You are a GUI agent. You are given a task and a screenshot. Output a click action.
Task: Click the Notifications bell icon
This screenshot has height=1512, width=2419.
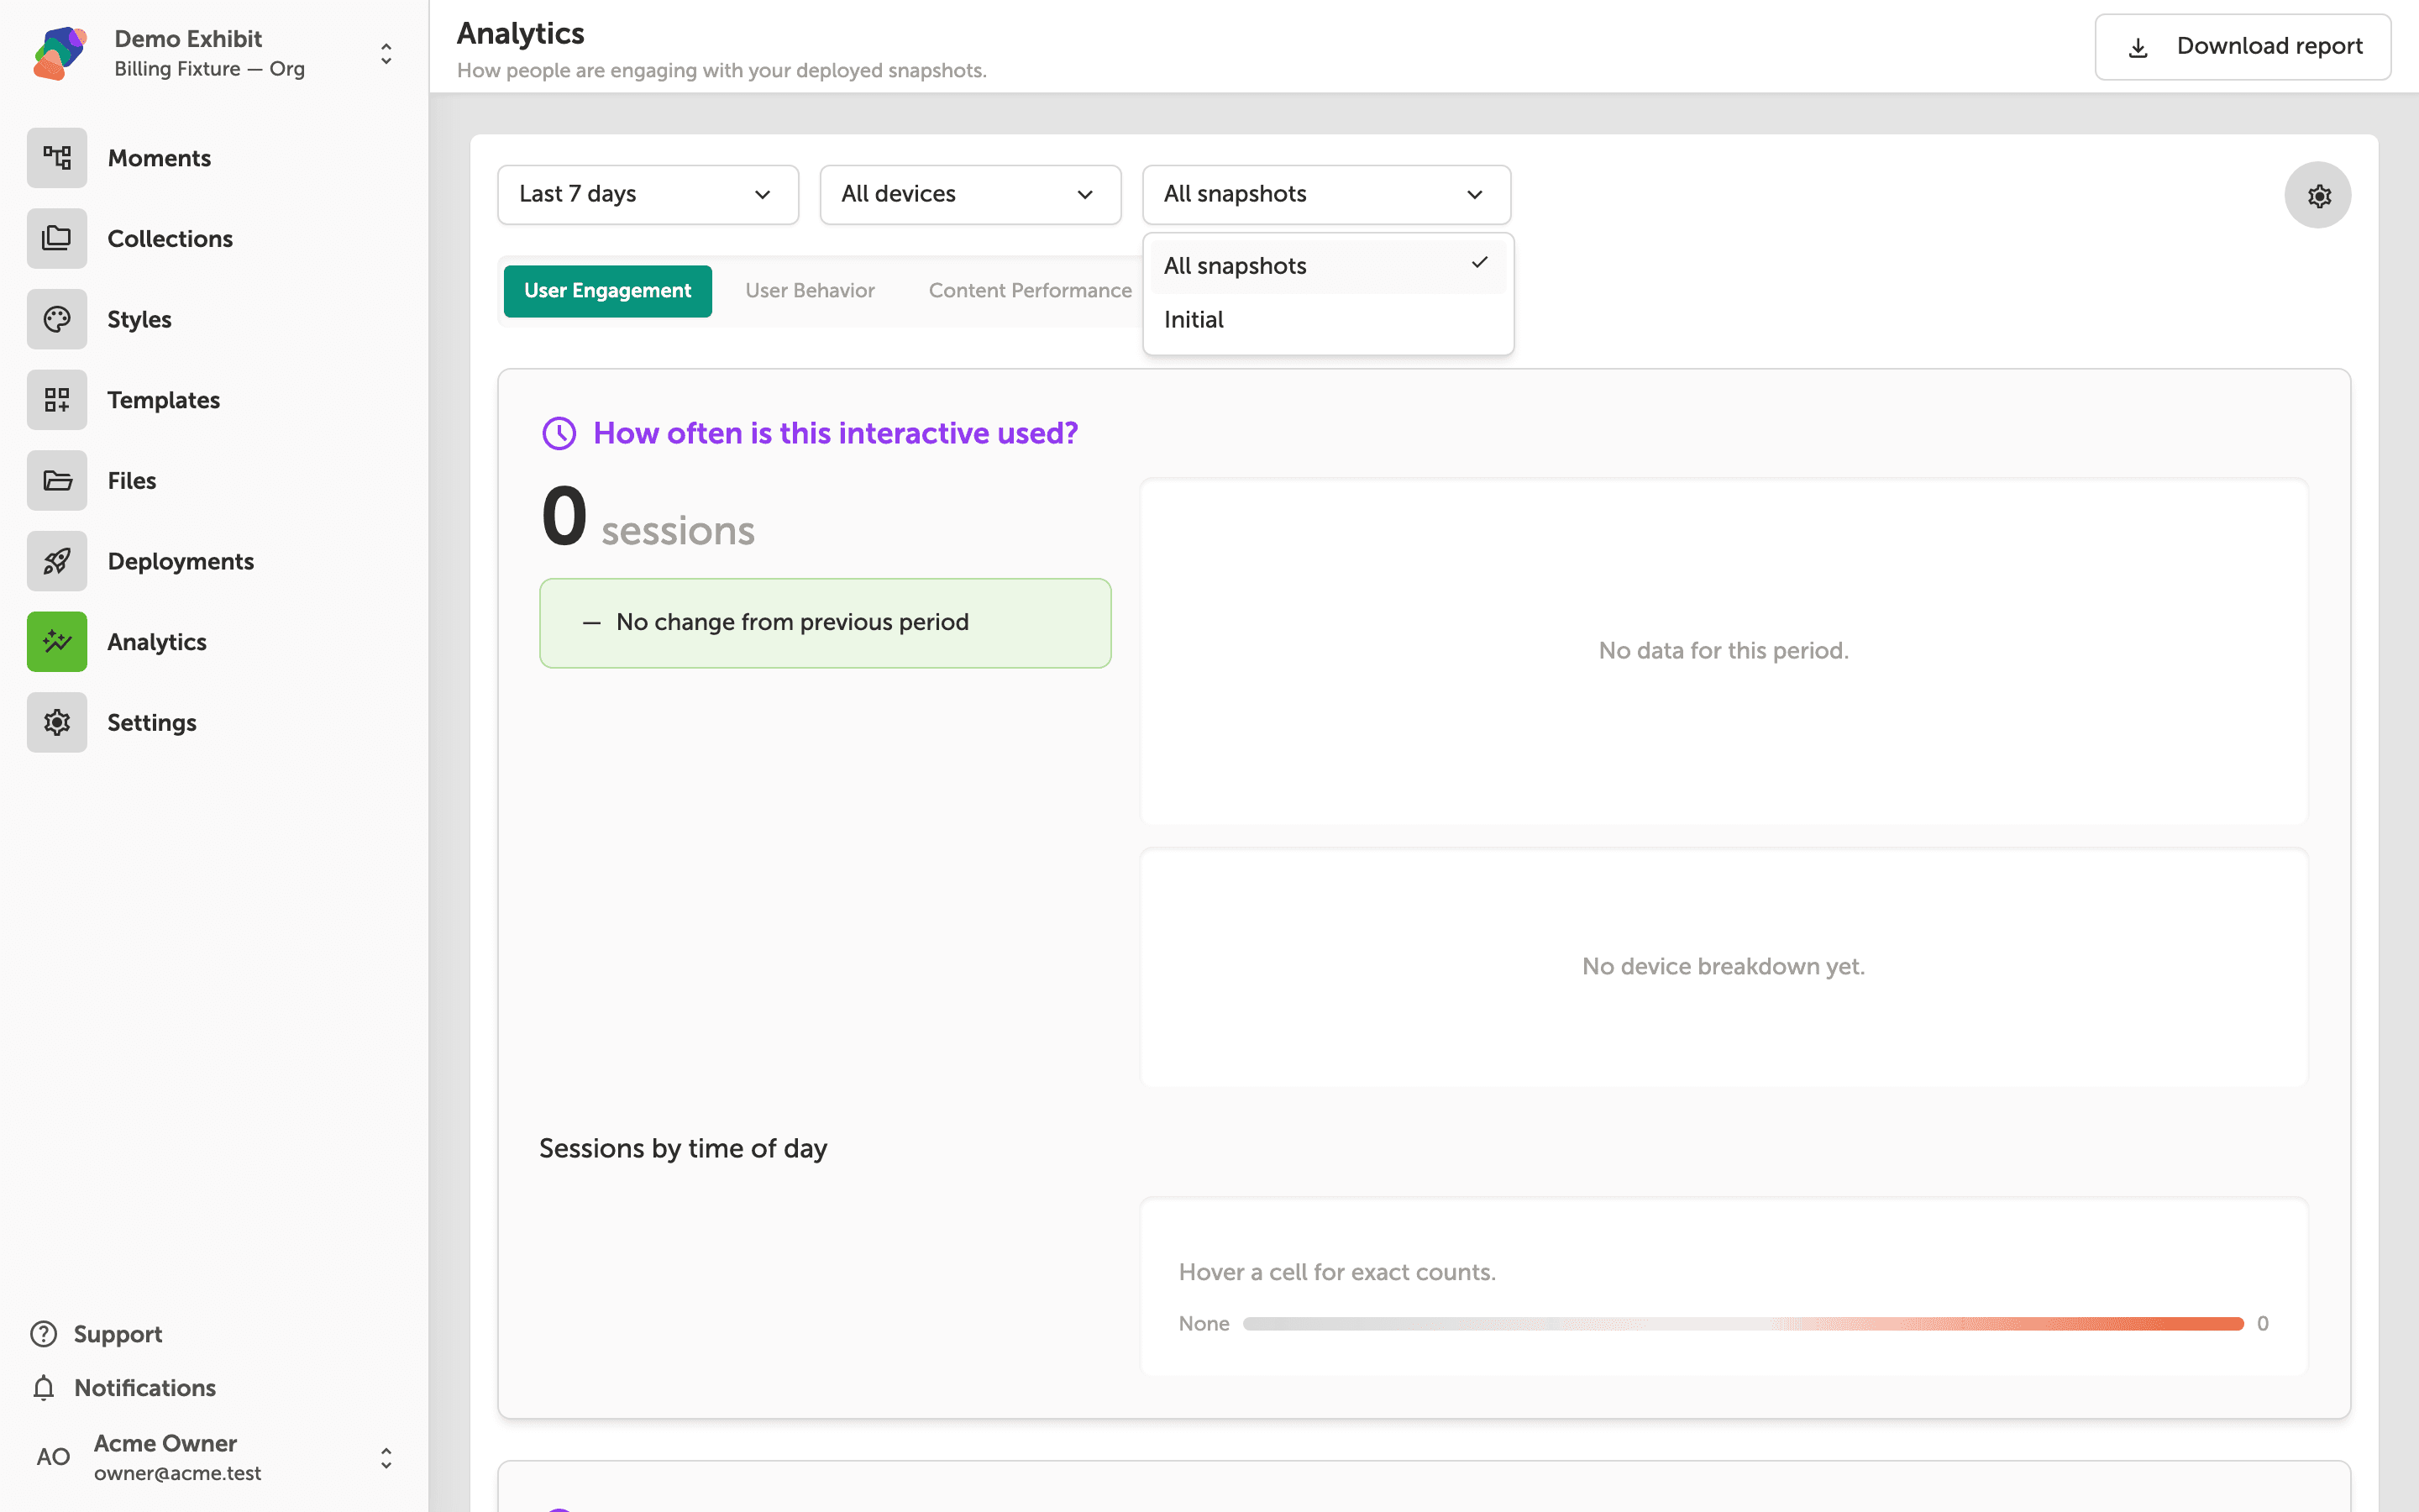44,1388
